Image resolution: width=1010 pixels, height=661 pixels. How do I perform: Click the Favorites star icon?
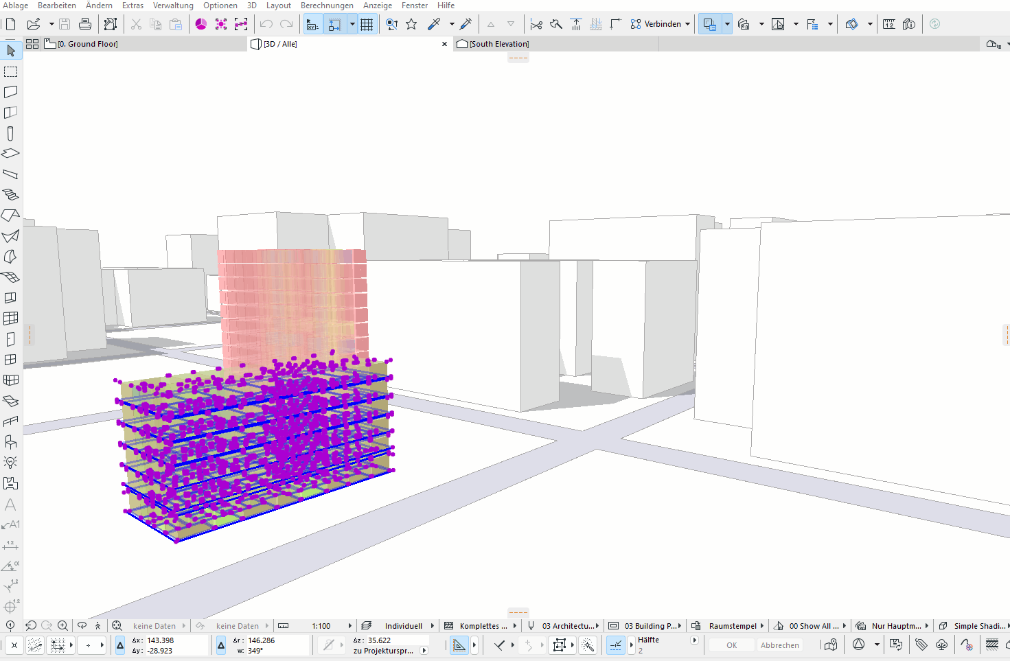pos(411,24)
